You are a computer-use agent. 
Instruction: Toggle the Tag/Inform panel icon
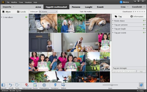(x=141, y=85)
